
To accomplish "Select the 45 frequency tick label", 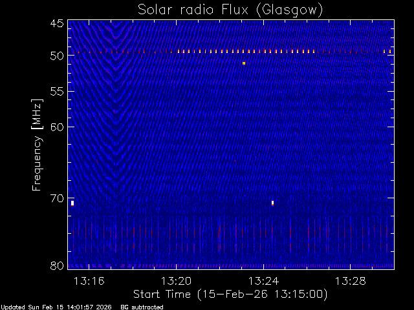I will (57, 23).
